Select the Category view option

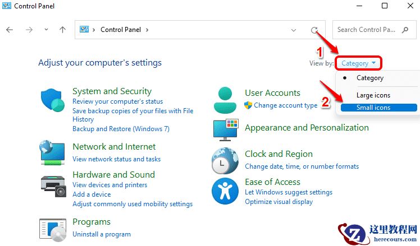pyautogui.click(x=370, y=78)
